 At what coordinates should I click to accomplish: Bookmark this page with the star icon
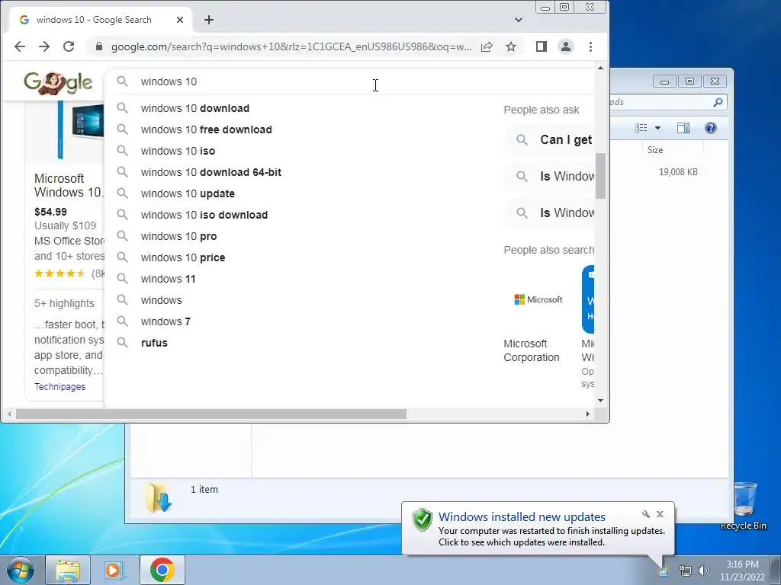511,46
